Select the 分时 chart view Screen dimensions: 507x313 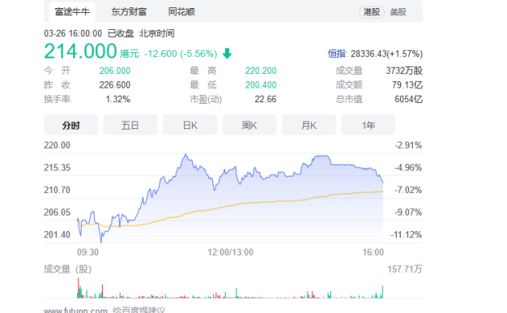[70, 125]
